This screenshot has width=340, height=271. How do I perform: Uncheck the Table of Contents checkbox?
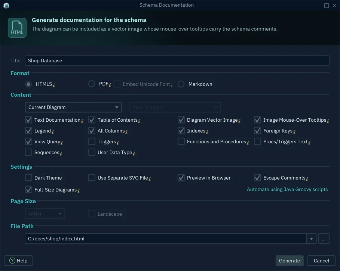click(92, 120)
